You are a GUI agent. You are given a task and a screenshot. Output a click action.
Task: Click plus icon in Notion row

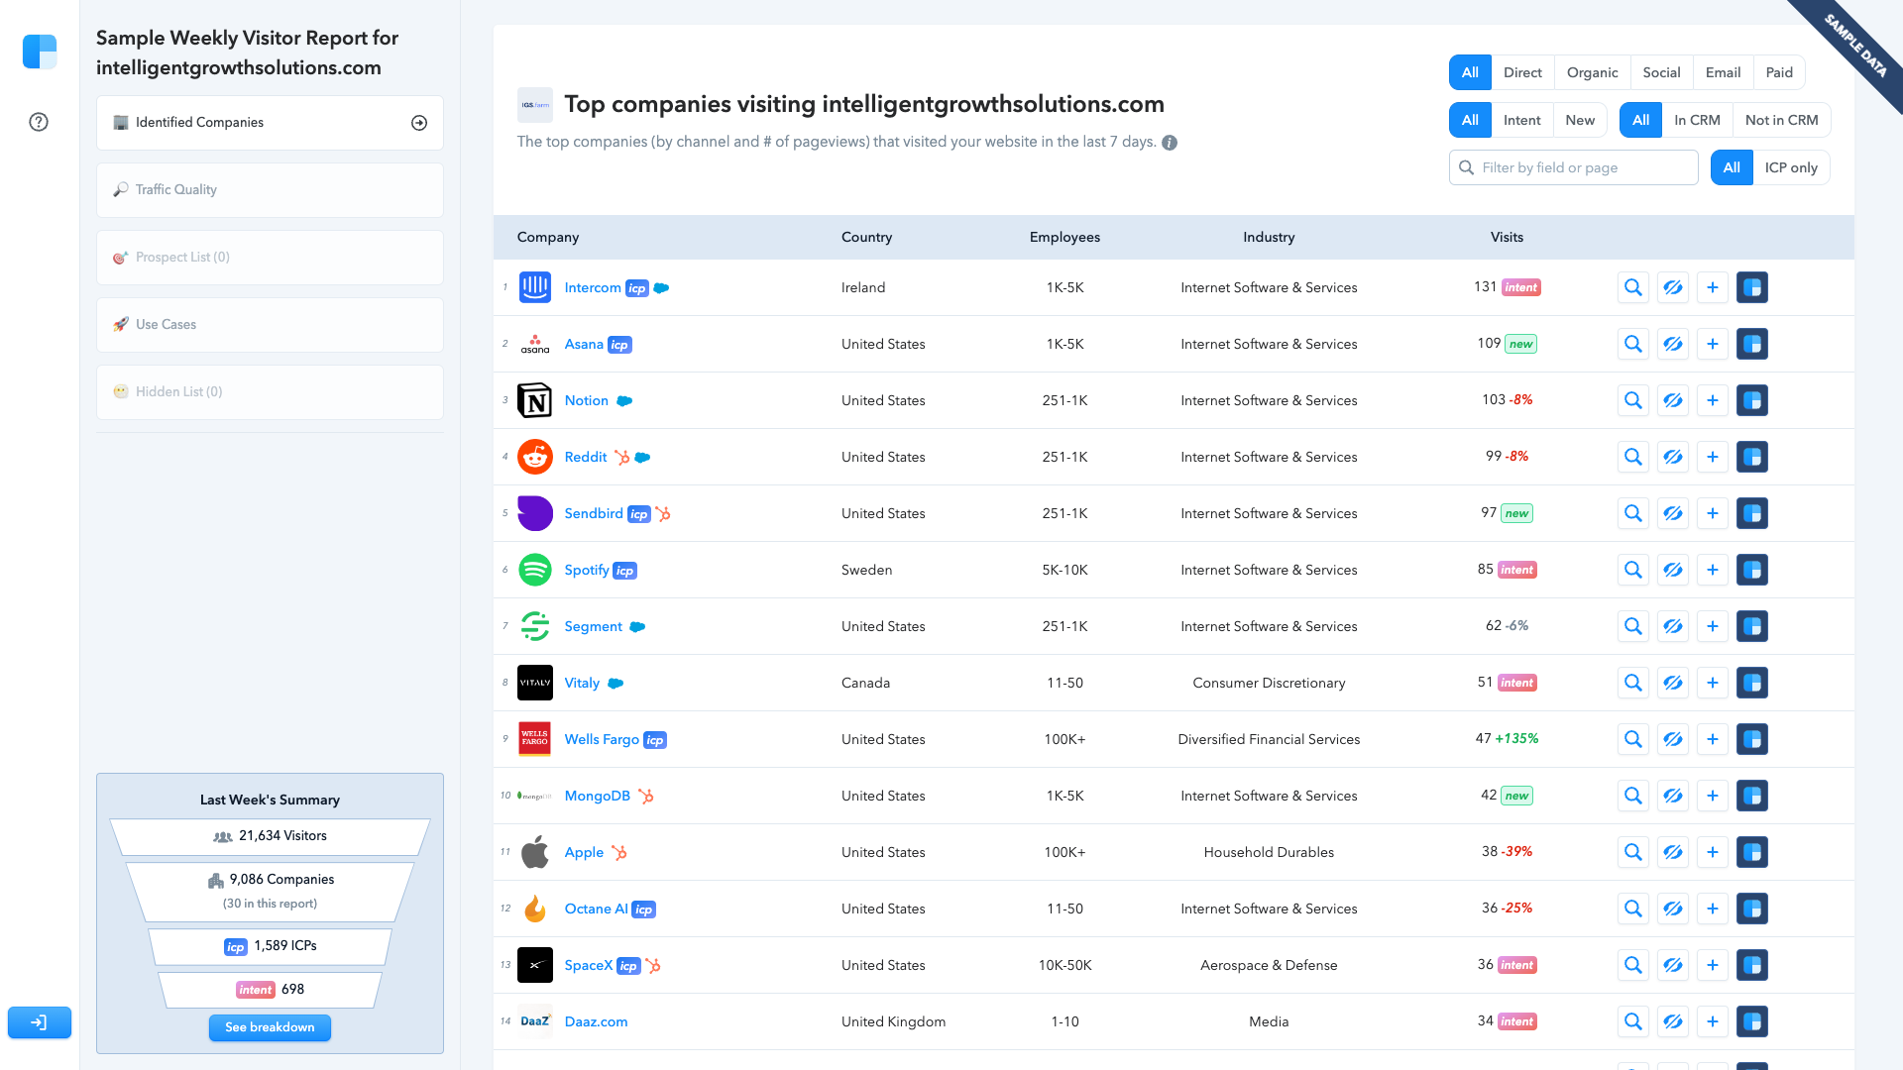point(1713,400)
